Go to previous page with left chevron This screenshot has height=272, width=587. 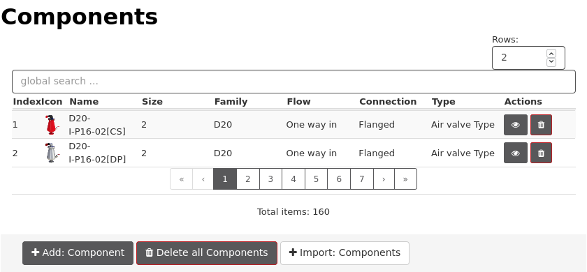pyautogui.click(x=203, y=179)
